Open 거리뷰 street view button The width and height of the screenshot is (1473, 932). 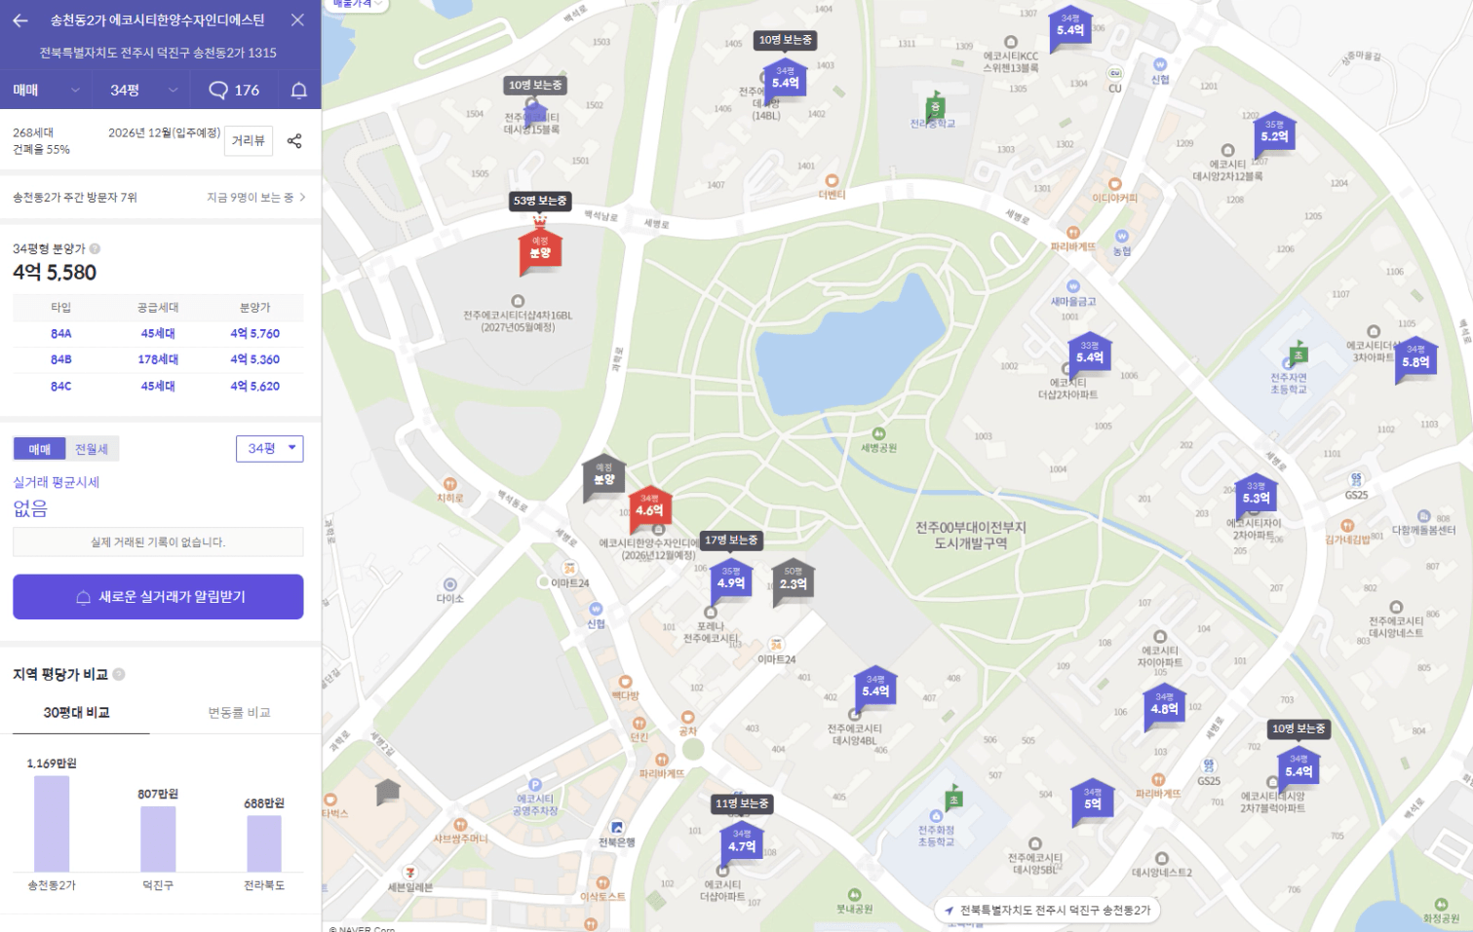click(x=249, y=140)
